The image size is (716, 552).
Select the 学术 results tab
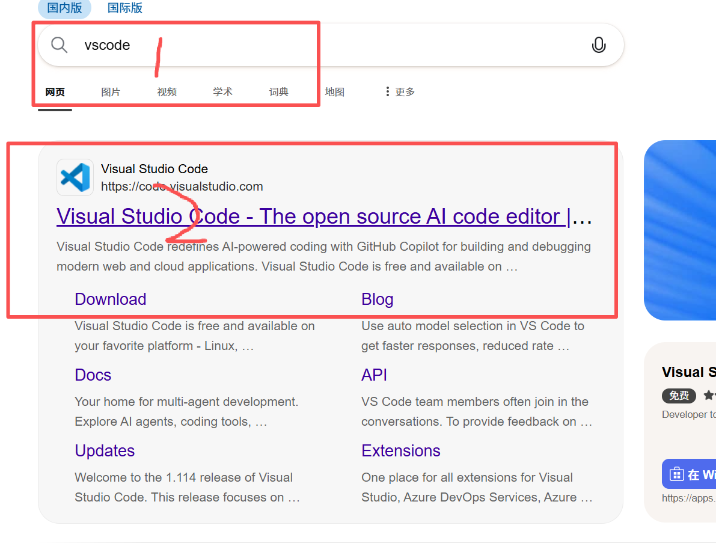[x=223, y=92]
